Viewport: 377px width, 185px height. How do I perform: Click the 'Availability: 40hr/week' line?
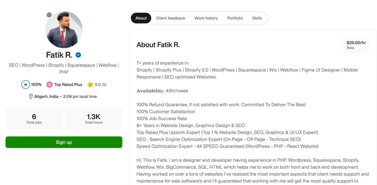162,91
